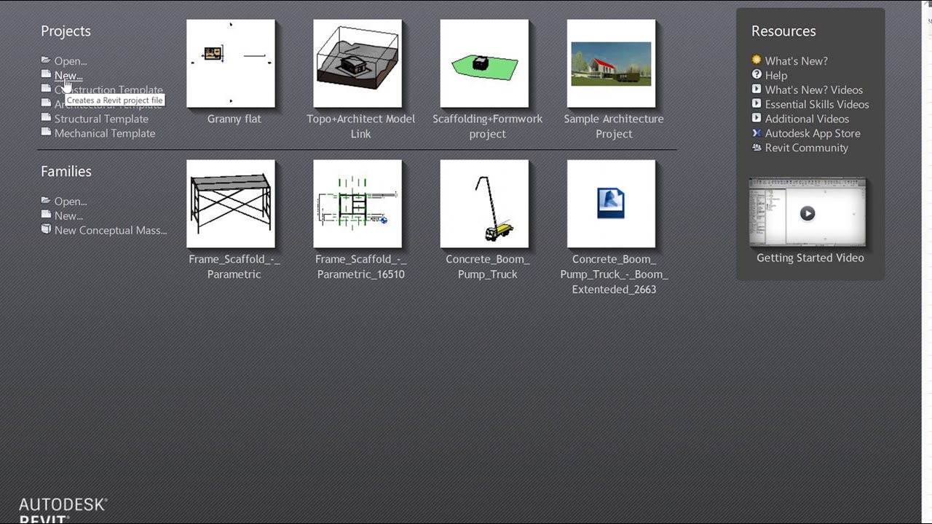
Task: Open Concrete_Boom_Pump_Truck_-_Boom_Extenteded_2663 thumbnail
Action: 611,204
